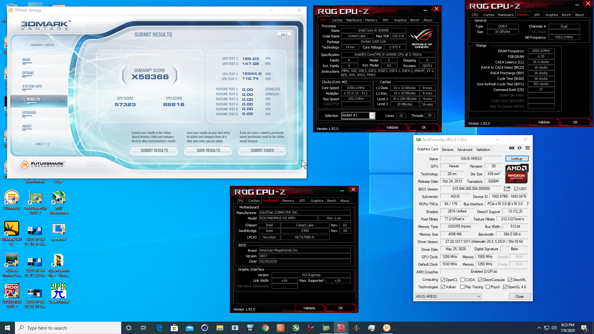Screen dimensions: 594x334
Task: Click the SUBMIT SAVED button
Action: [x=262, y=151]
